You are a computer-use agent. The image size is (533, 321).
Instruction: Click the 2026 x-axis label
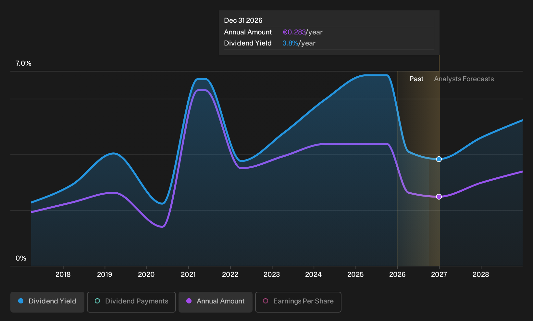pyautogui.click(x=397, y=275)
